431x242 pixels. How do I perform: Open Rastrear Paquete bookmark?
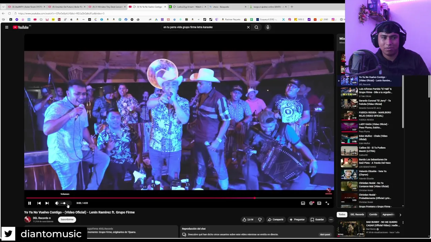coord(230,19)
